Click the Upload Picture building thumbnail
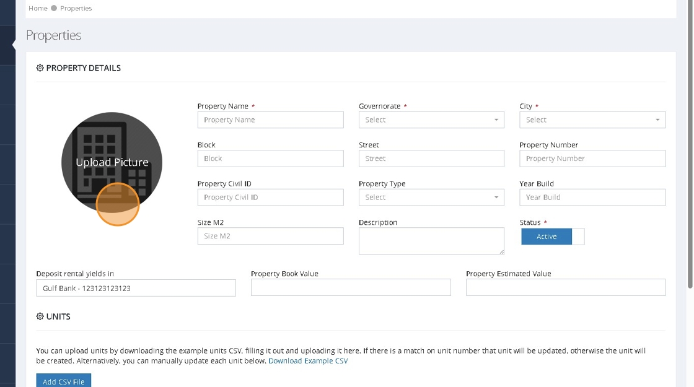Viewport: 694px width, 387px height. coord(112,162)
